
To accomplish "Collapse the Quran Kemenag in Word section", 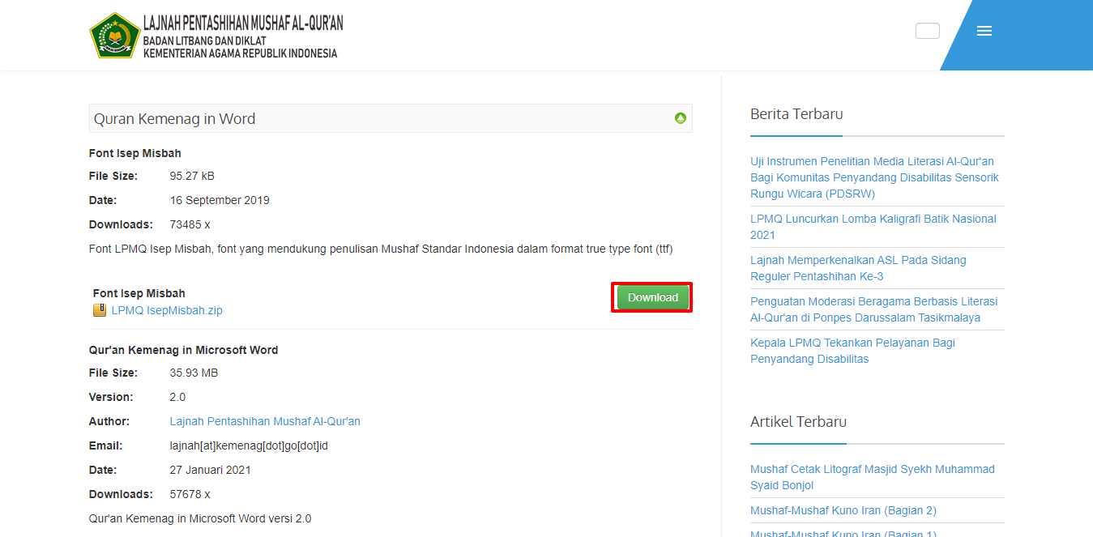I will pos(681,118).
